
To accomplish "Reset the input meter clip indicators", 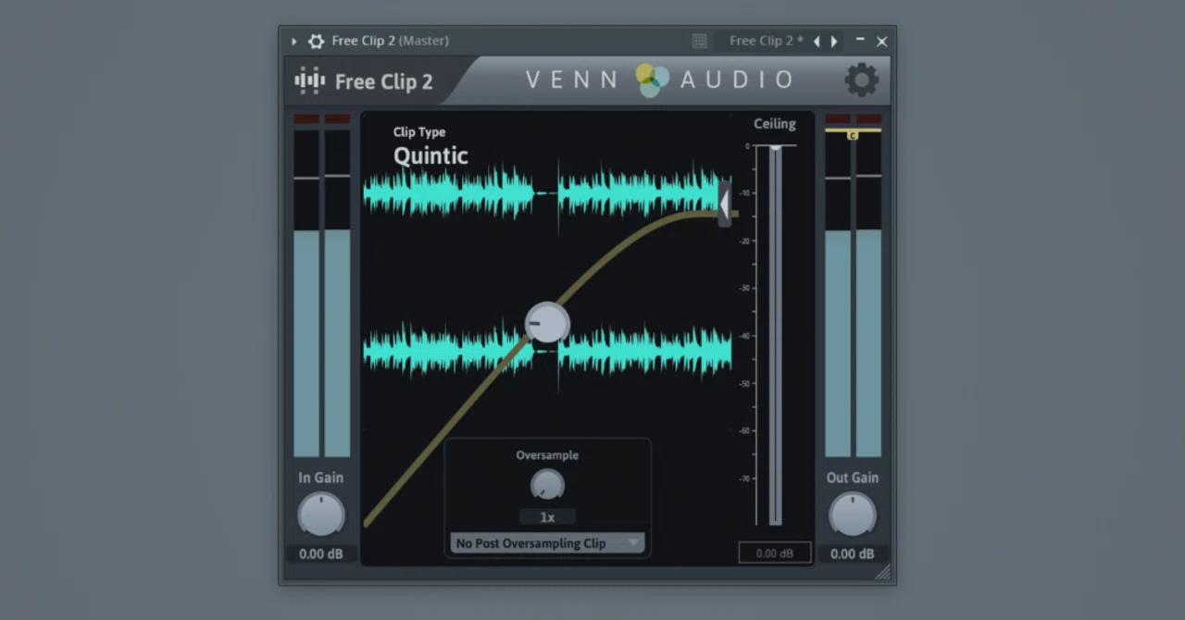I will tap(322, 118).
